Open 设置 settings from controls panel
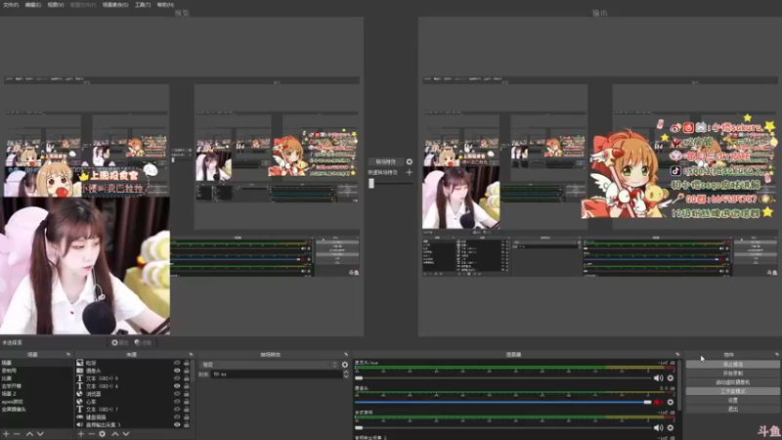Screen dimensions: 782x440 (732, 400)
